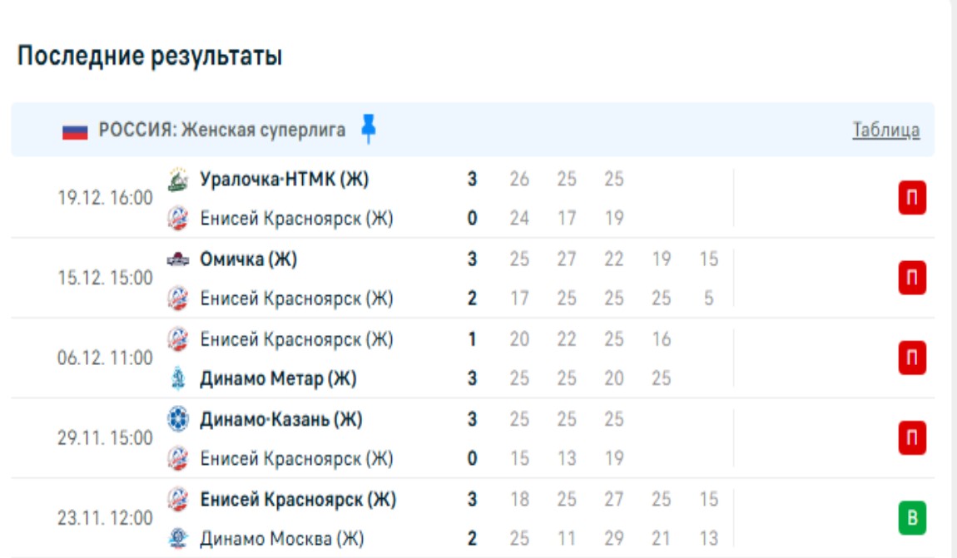957x558 pixels.
Task: Click the Последние результаты heading
Action: click(x=150, y=57)
